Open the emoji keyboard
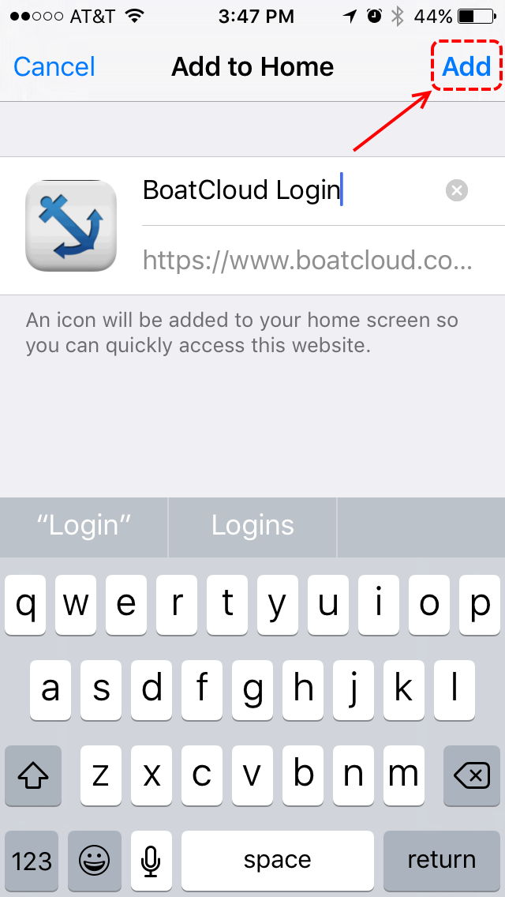This screenshot has width=505, height=897. coord(95,861)
